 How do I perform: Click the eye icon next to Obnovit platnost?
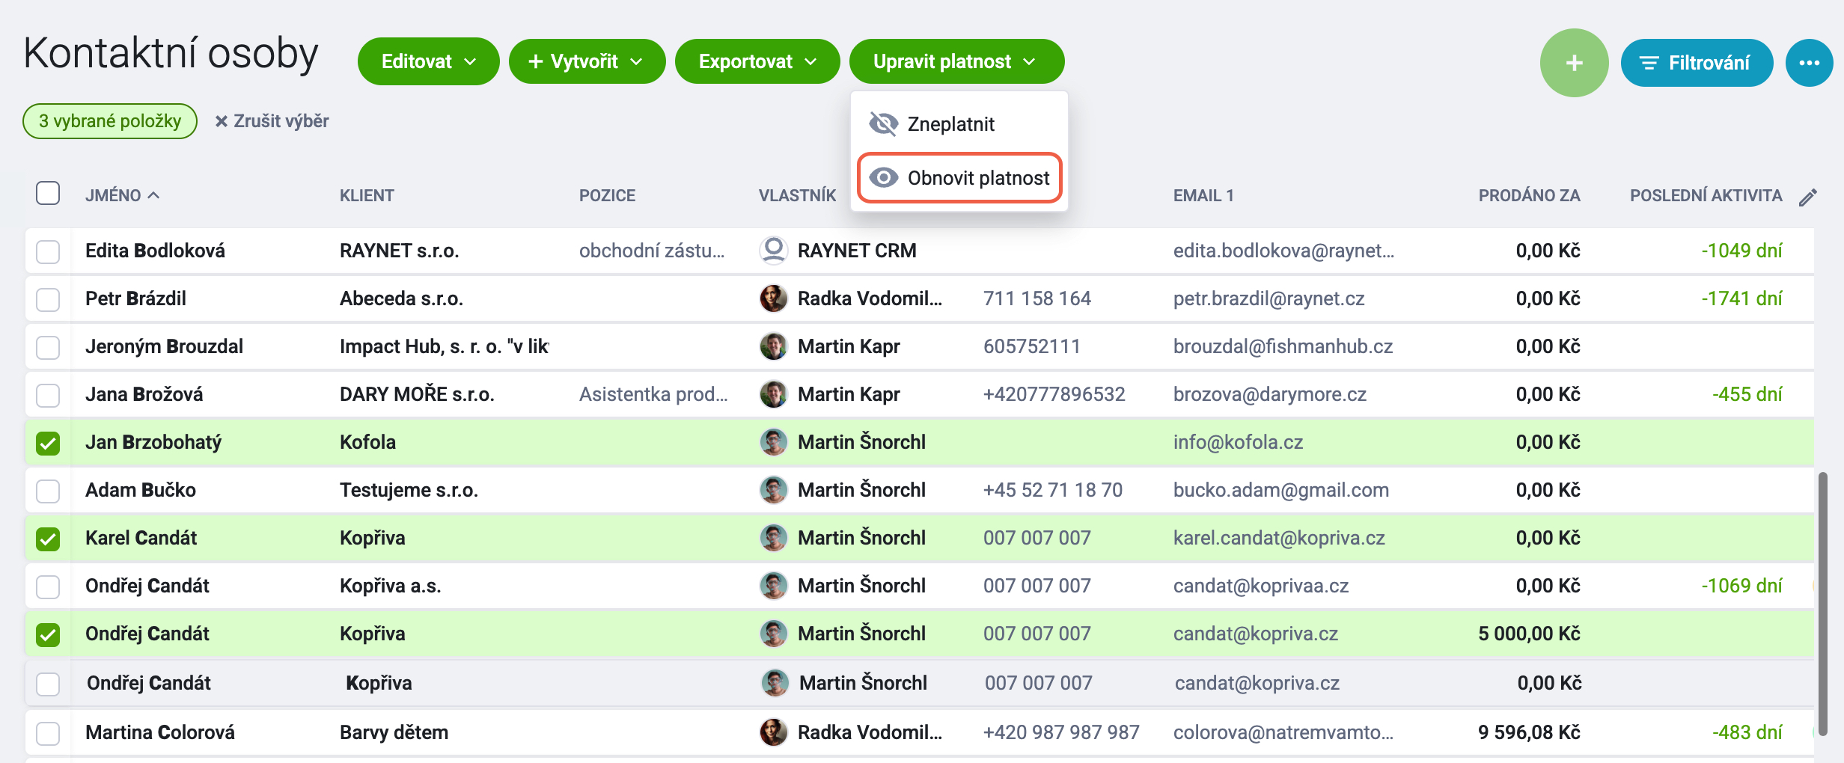pos(884,177)
